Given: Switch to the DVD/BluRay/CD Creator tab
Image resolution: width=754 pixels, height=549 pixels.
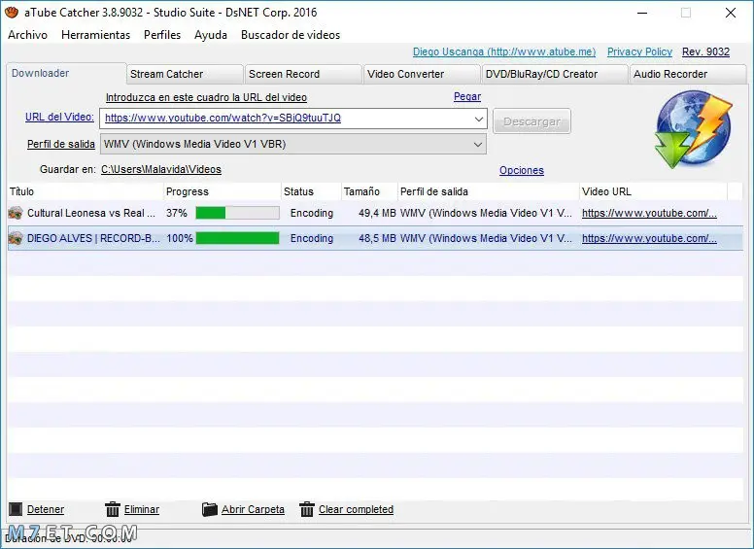Looking at the screenshot, I should coord(555,74).
